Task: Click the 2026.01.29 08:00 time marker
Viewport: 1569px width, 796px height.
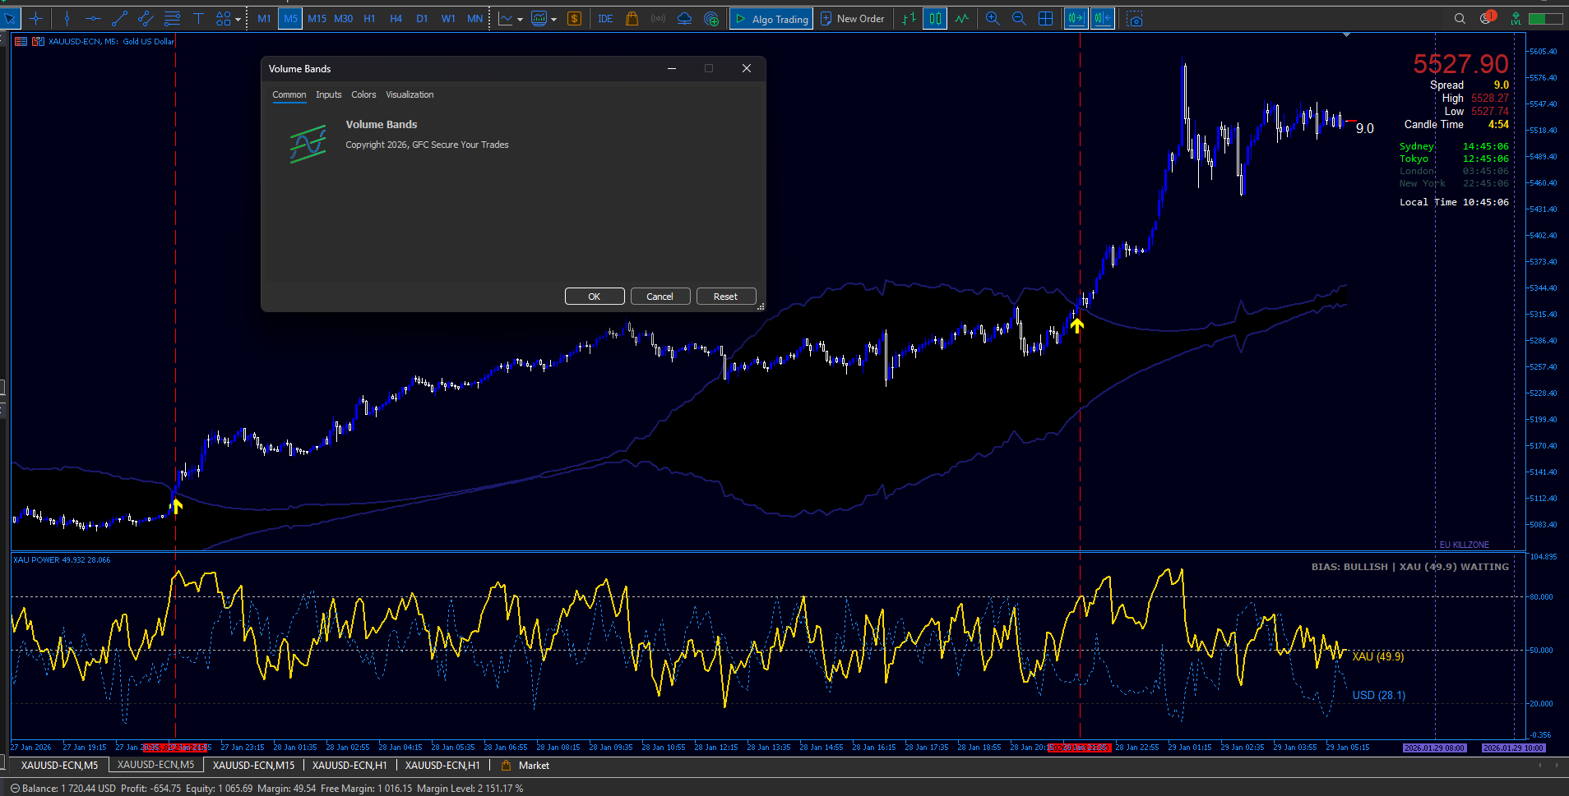Action: click(1434, 748)
